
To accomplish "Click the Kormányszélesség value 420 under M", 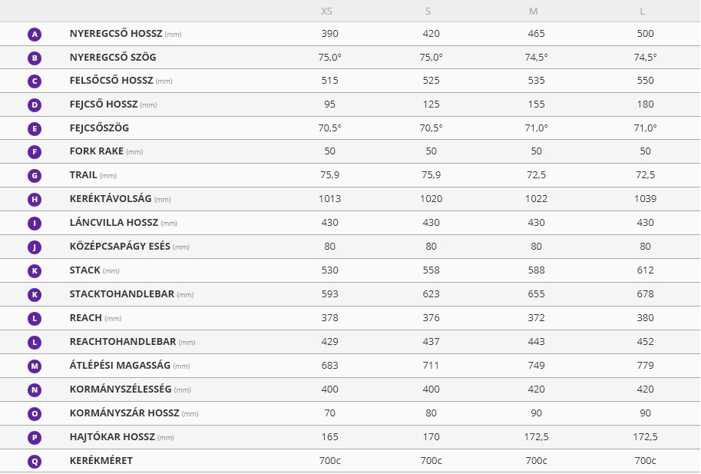I will (536, 389).
